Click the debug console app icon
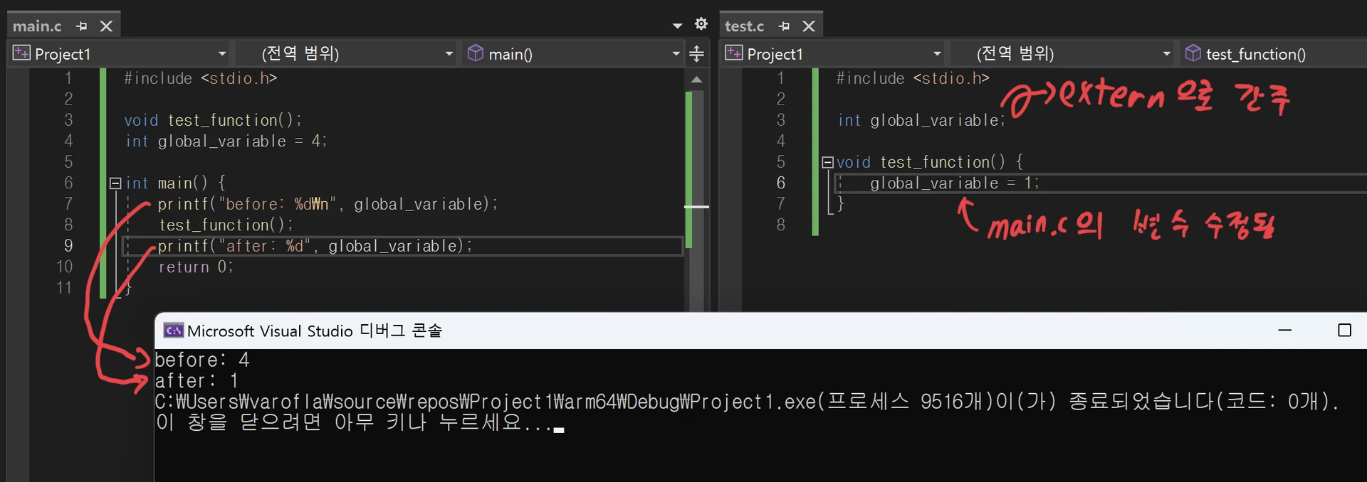Screen dimensions: 1367x482 [173, 331]
